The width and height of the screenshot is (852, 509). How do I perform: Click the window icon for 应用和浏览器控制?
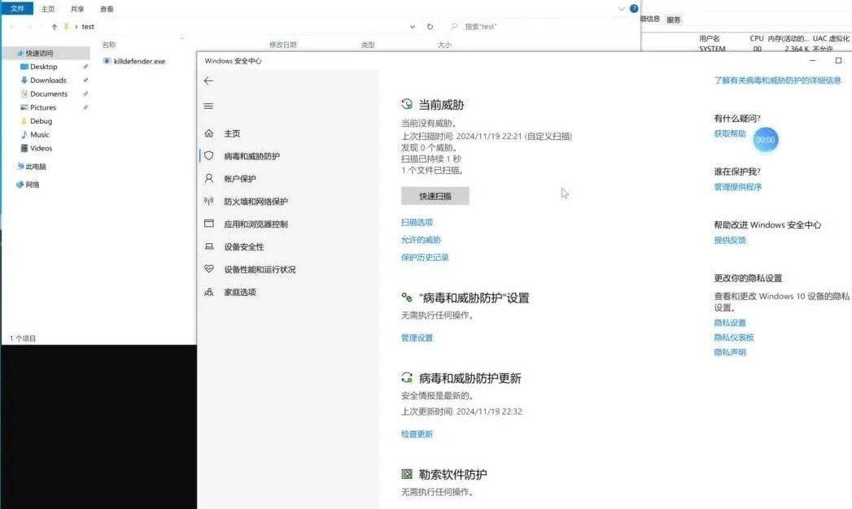(x=209, y=224)
